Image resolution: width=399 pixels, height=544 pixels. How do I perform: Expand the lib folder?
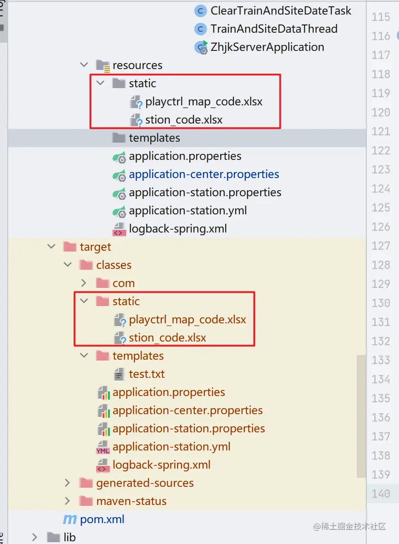click(x=35, y=538)
